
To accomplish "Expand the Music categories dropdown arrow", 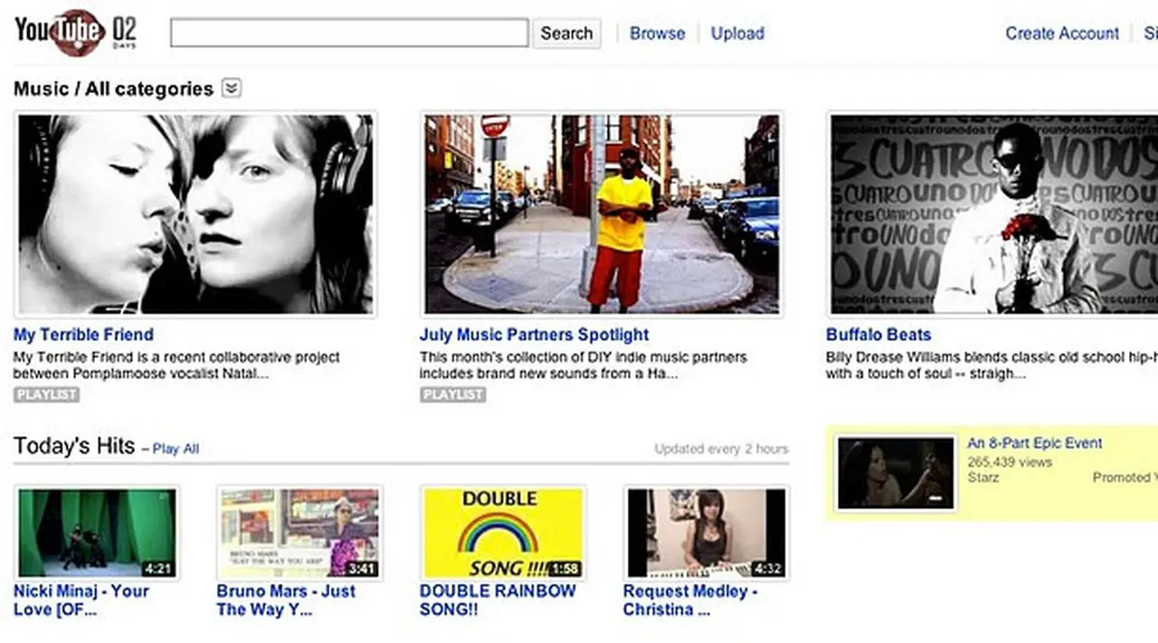I will (x=233, y=89).
